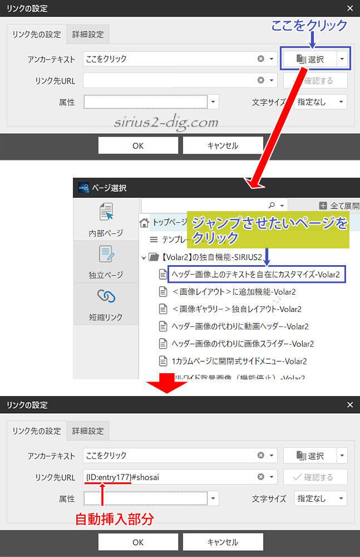Clear the URL field containing {ID:entry177}#shosai
This screenshot has height=557, width=360.
point(261,477)
